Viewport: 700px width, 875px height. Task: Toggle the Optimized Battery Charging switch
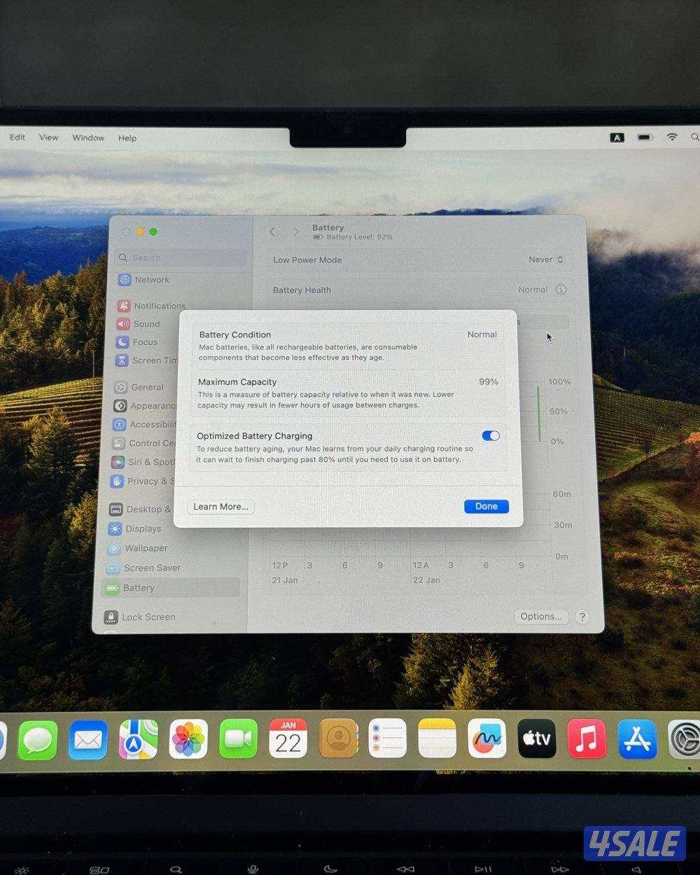[x=491, y=435]
